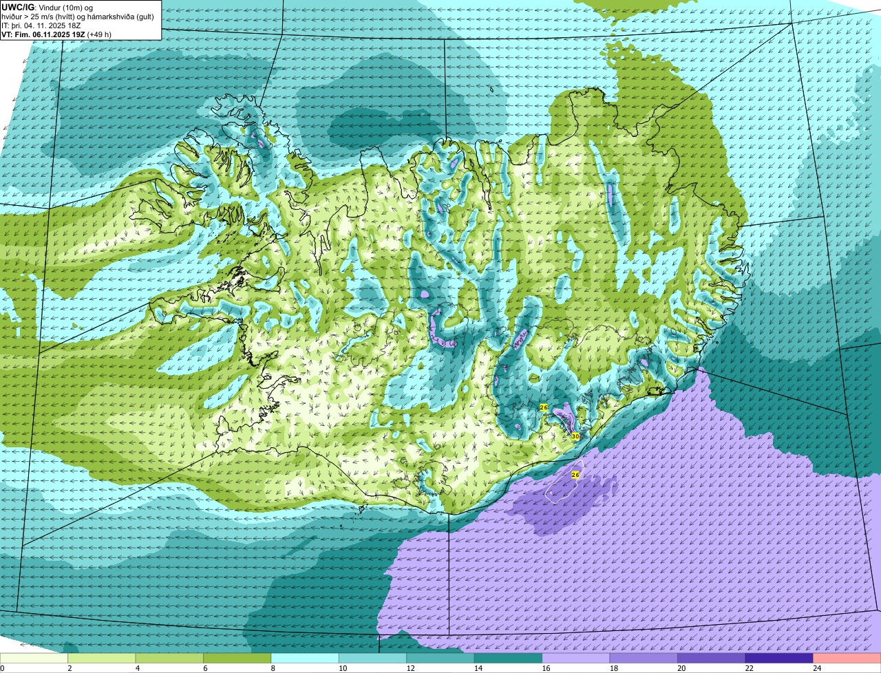
Task: Click the 8–10 m/s pale cyan legend swatch
Action: pyautogui.click(x=305, y=658)
